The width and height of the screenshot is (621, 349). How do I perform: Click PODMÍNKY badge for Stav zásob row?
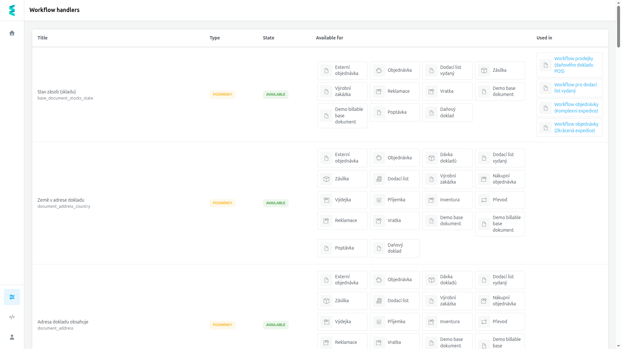click(223, 95)
